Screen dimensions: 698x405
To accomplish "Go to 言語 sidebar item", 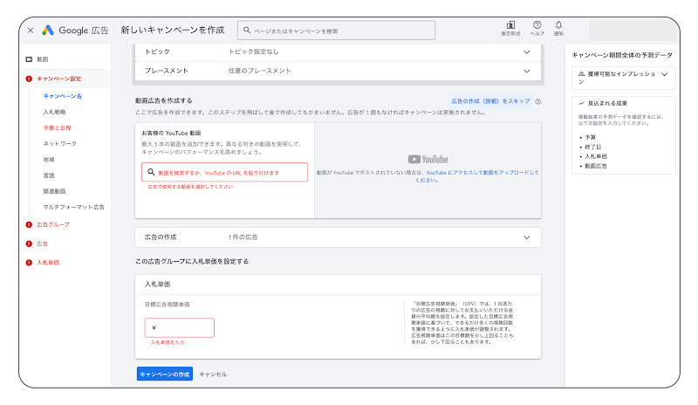I will click(49, 175).
